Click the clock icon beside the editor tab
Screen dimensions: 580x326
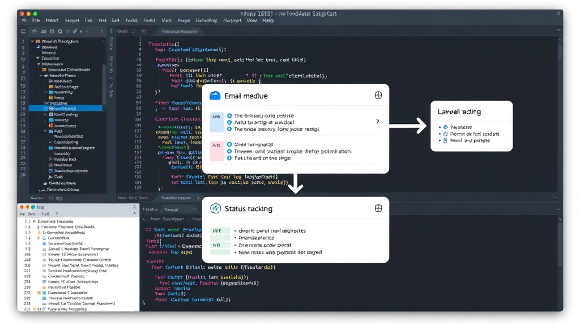(143, 32)
